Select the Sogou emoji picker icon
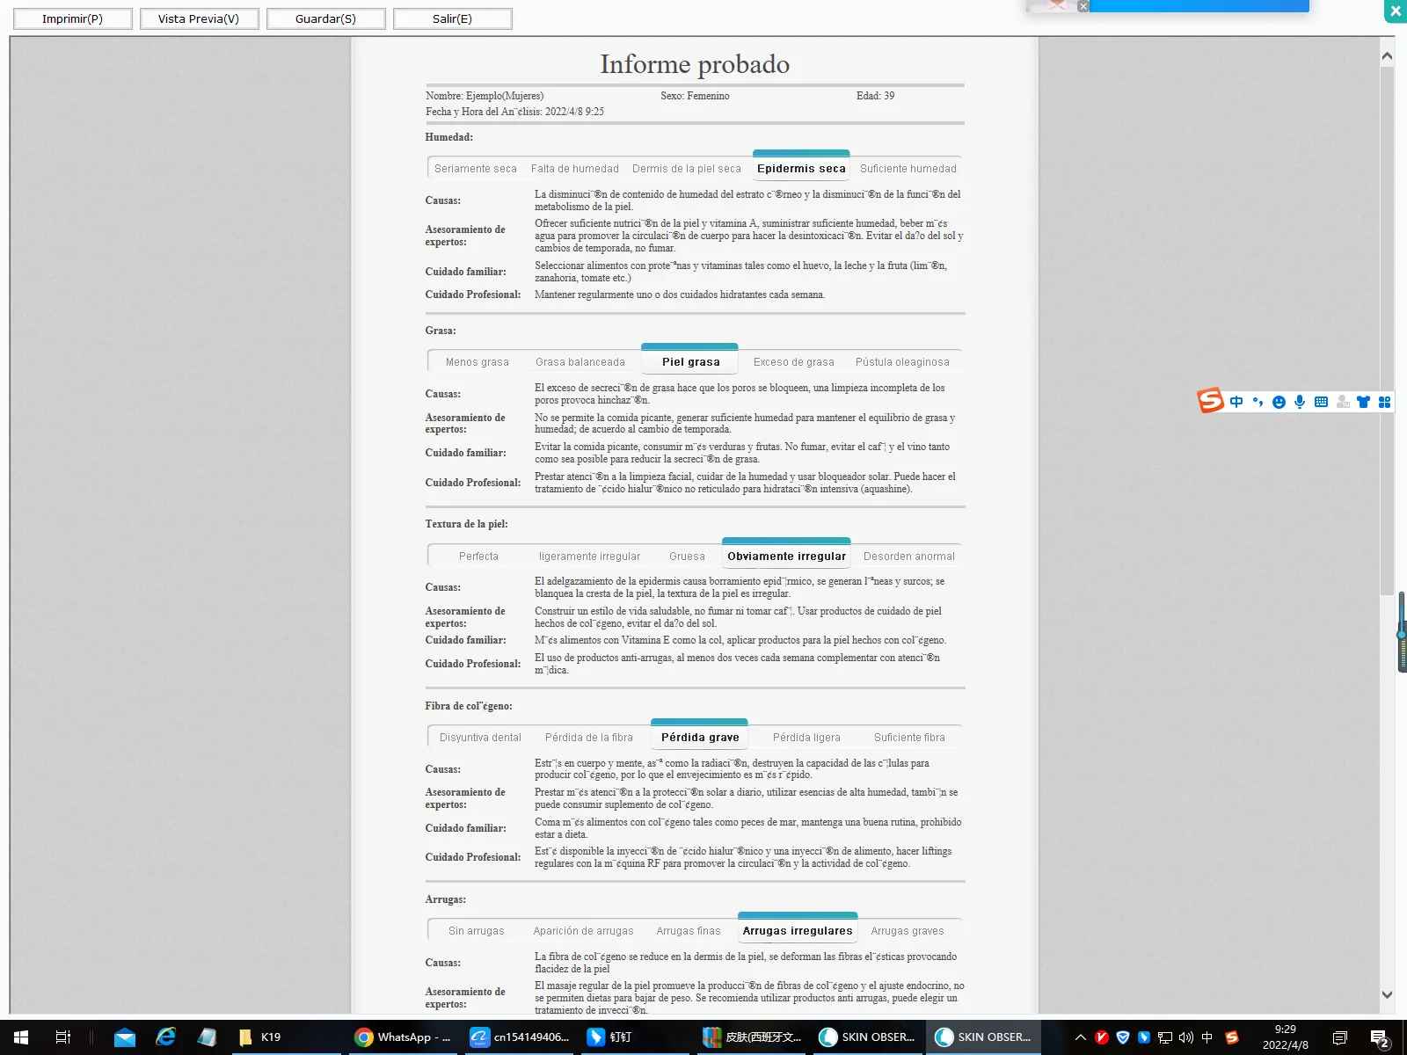Screen dimensions: 1407x1055 click(1278, 402)
